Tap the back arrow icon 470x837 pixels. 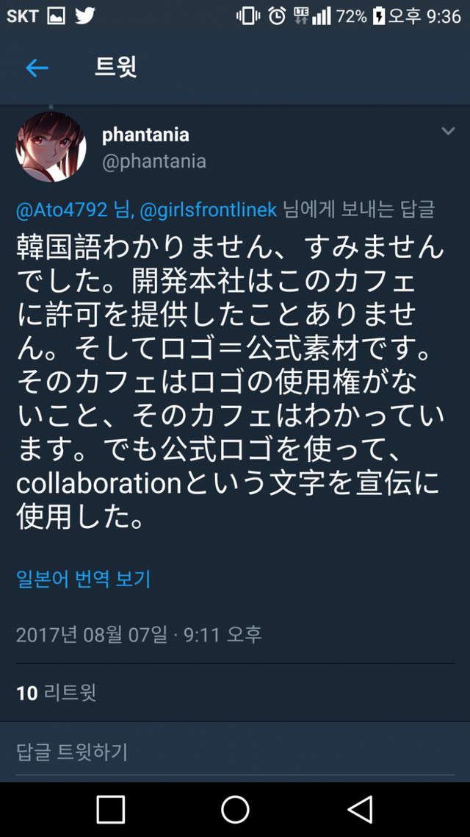point(37,68)
